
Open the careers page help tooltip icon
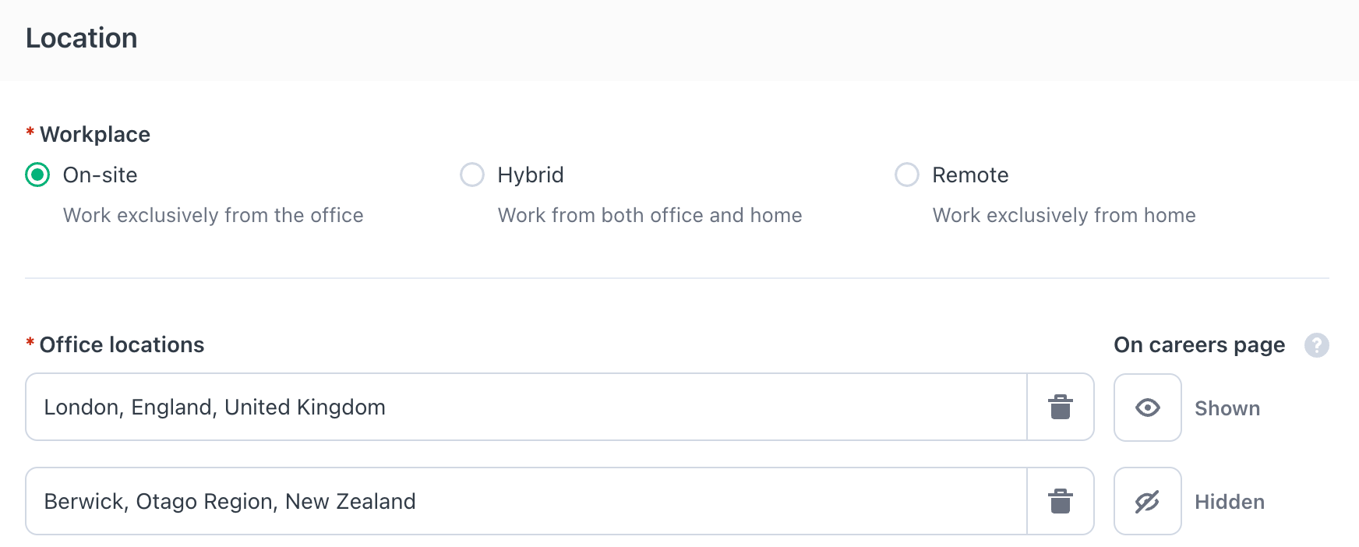tap(1316, 345)
